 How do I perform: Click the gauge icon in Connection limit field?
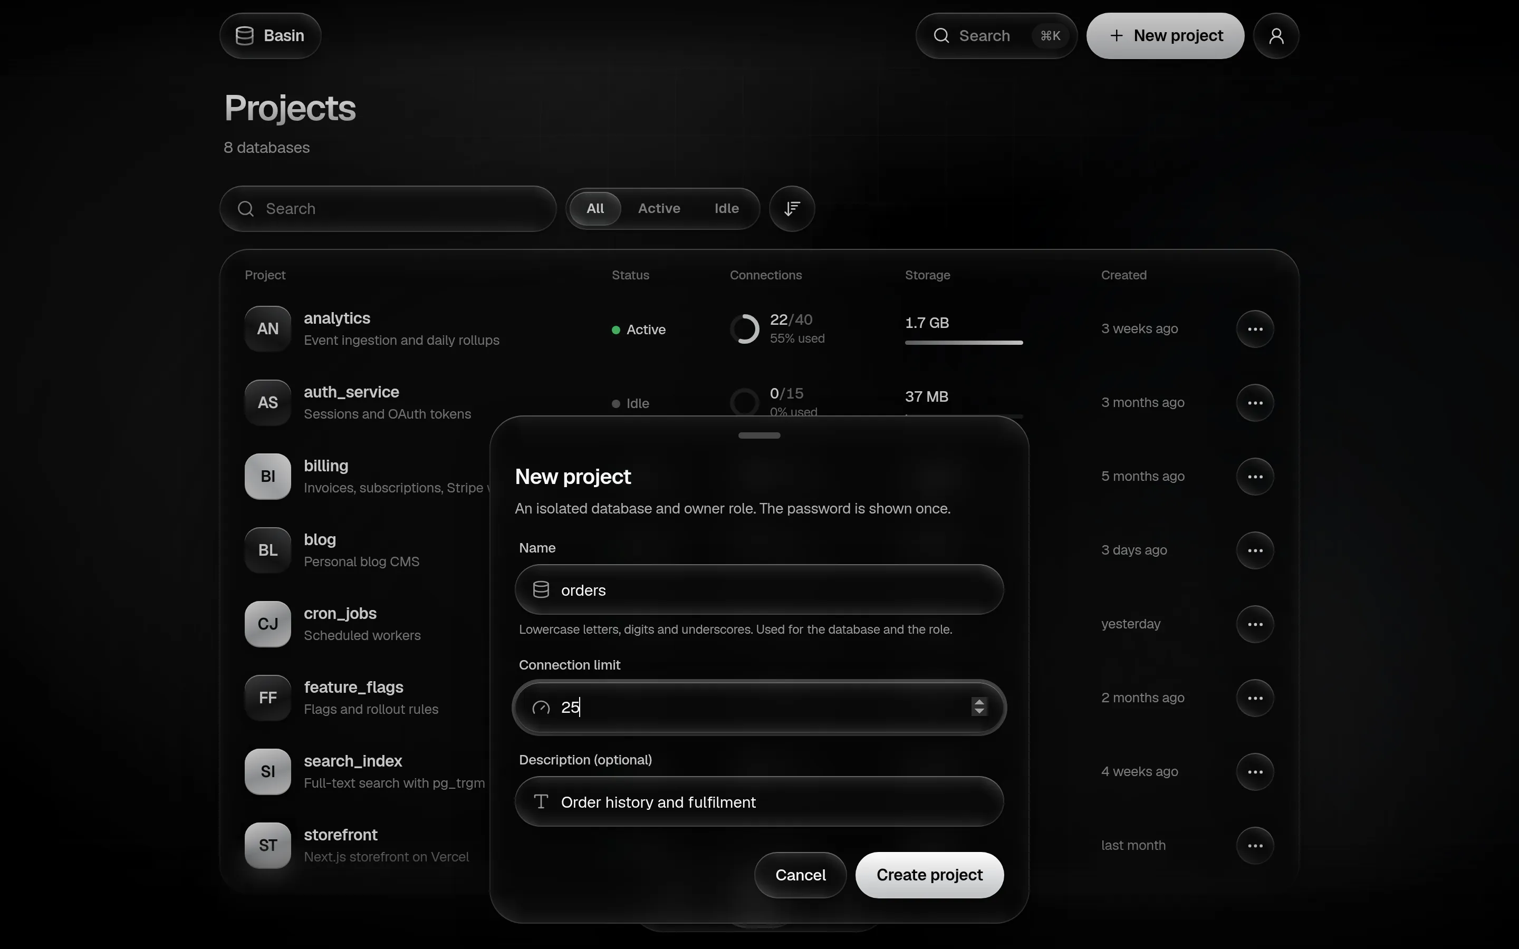point(541,708)
